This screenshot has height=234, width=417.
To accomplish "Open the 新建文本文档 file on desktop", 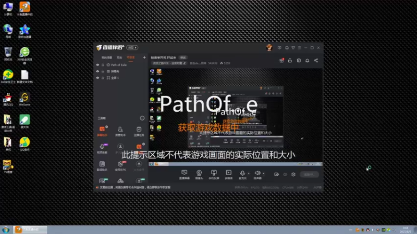I will 24,76.
